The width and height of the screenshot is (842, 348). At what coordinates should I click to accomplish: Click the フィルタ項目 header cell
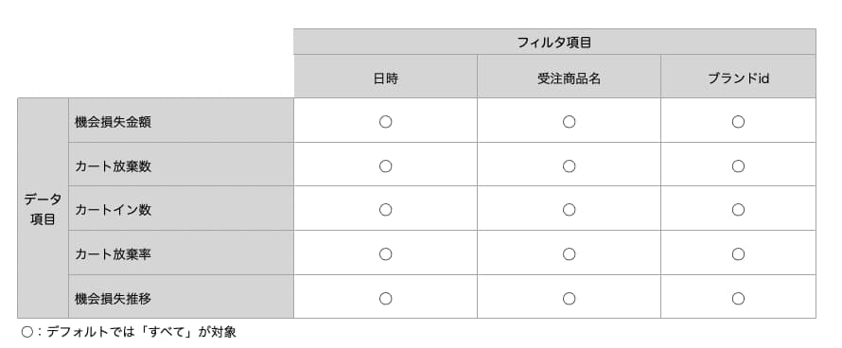[554, 42]
